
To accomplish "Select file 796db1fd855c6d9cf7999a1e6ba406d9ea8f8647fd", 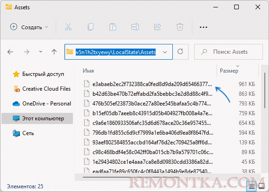I will [x=153, y=133].
